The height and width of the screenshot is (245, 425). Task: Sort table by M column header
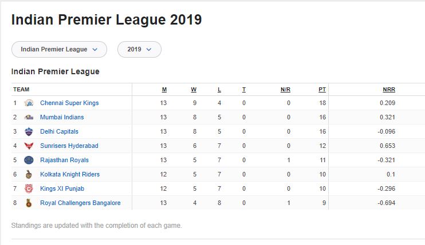[x=164, y=90]
